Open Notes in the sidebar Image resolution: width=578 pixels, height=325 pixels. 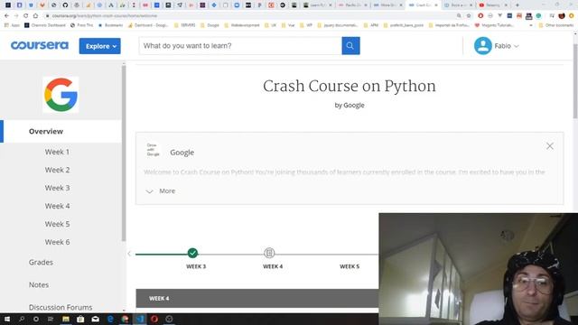click(39, 285)
